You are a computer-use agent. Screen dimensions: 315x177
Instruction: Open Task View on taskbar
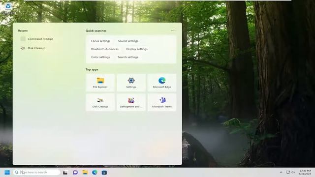(x=65, y=173)
